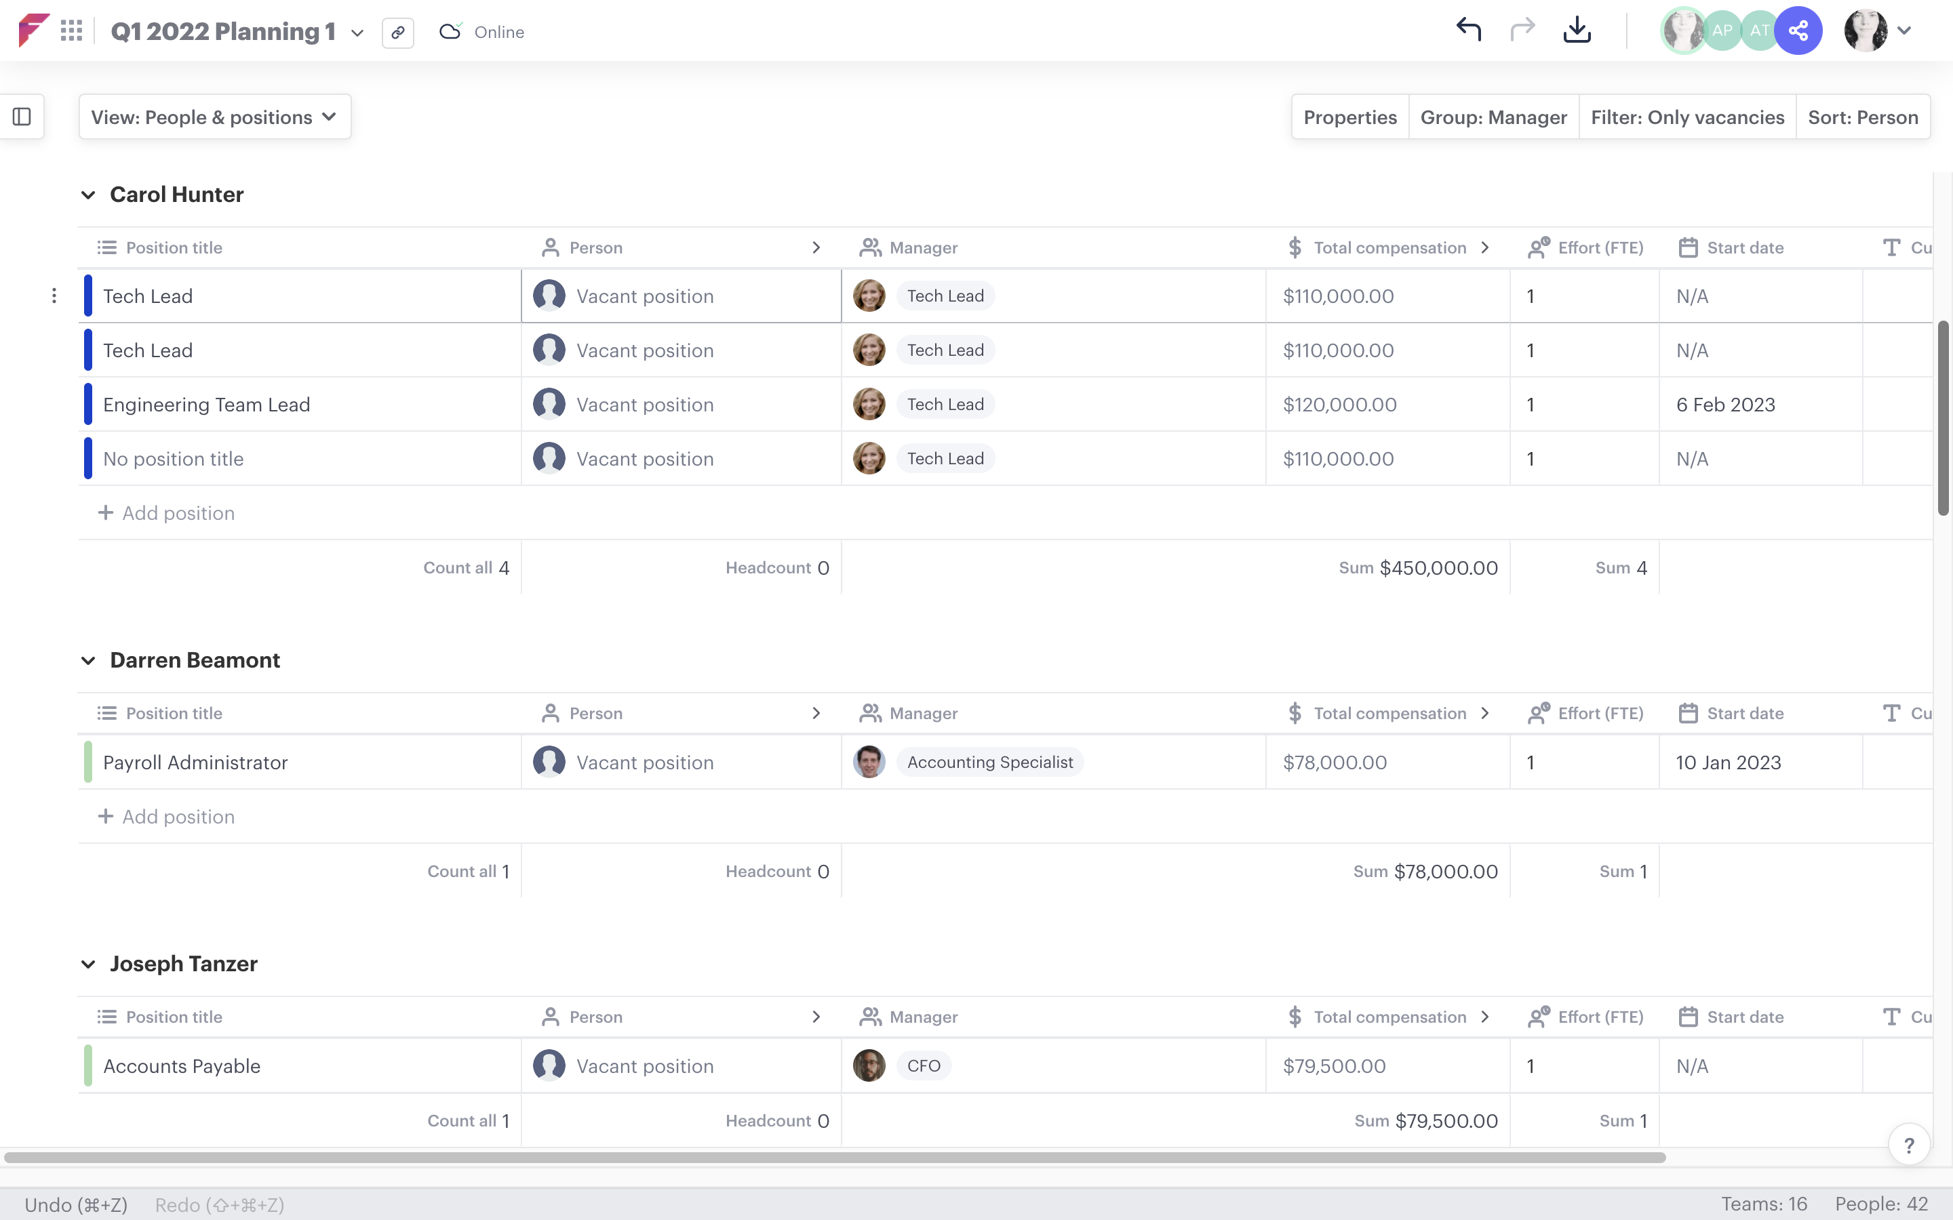
Task: Click the Online sync status indicator
Action: point(480,33)
